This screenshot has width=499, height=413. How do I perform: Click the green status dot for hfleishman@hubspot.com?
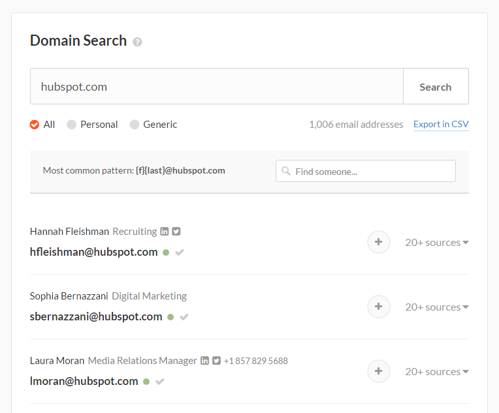(166, 252)
